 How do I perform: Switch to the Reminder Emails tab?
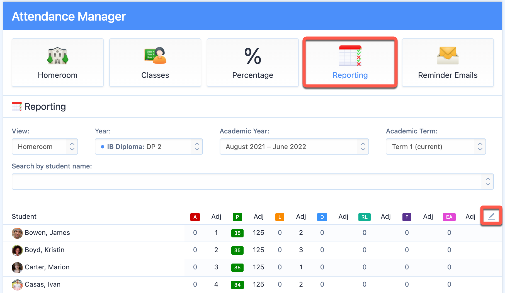448,75
